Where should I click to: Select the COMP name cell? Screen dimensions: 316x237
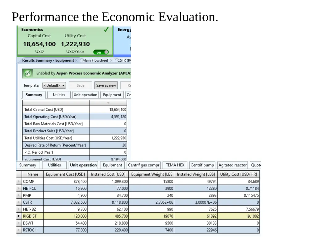(33, 181)
